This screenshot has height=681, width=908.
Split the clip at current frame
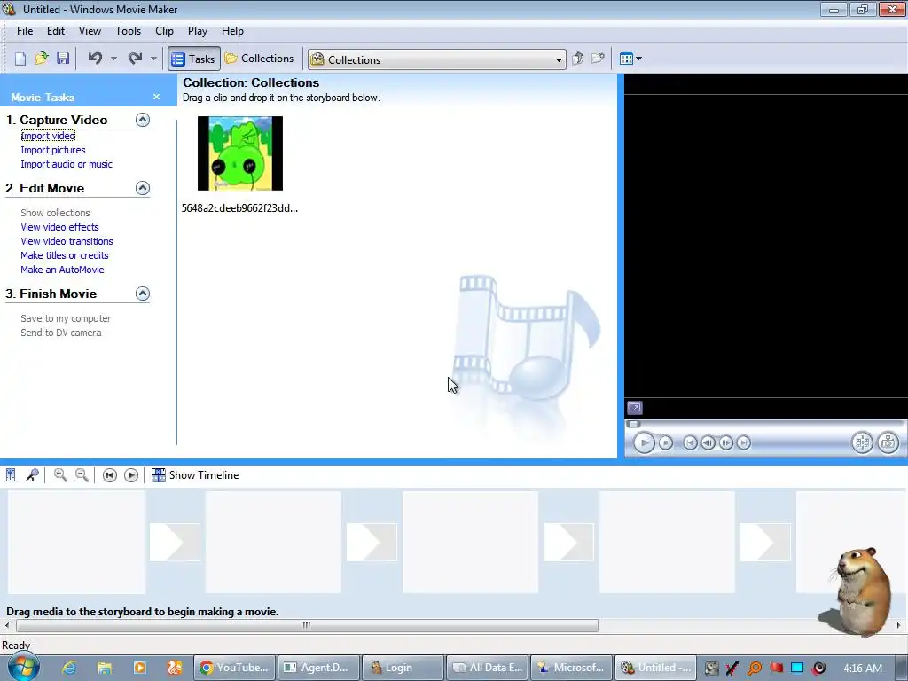click(x=862, y=443)
